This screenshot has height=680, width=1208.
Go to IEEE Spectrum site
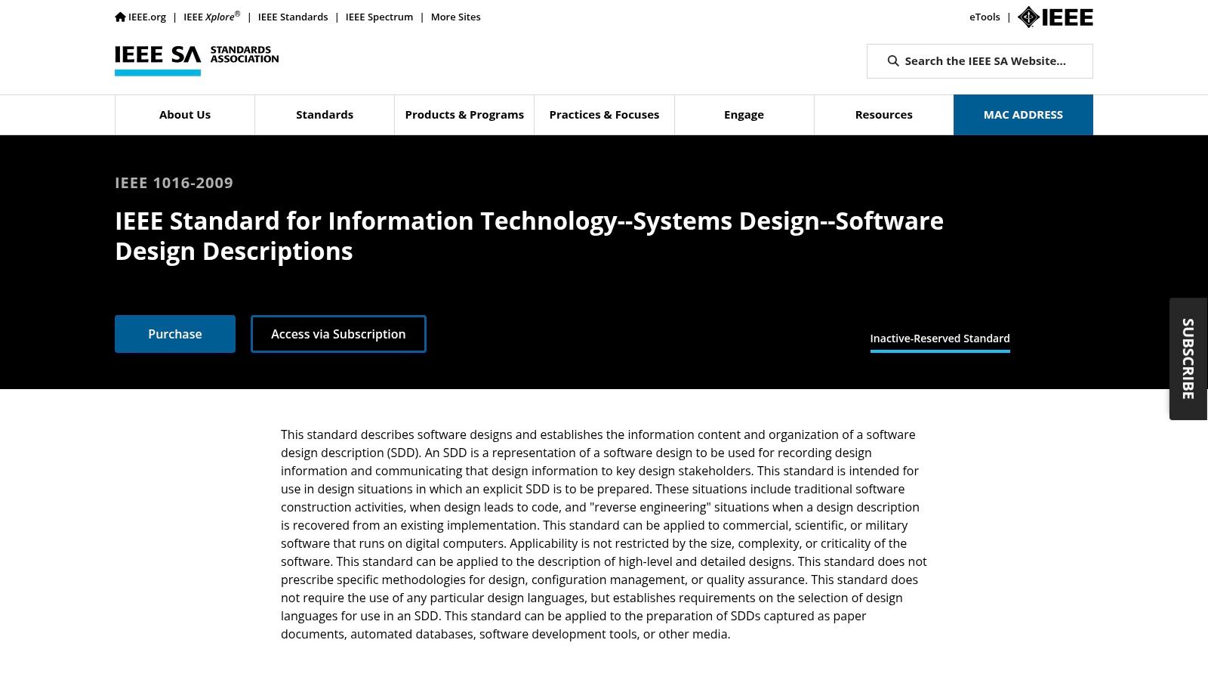(379, 17)
